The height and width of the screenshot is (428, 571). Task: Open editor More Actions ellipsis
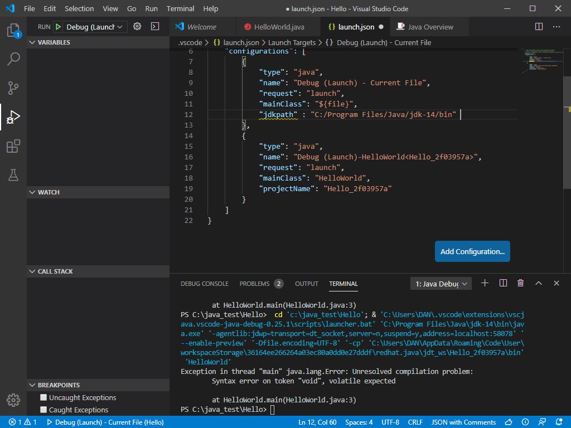tap(557, 27)
